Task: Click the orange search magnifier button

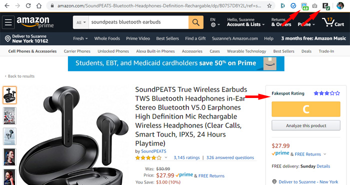Action: 196,22
